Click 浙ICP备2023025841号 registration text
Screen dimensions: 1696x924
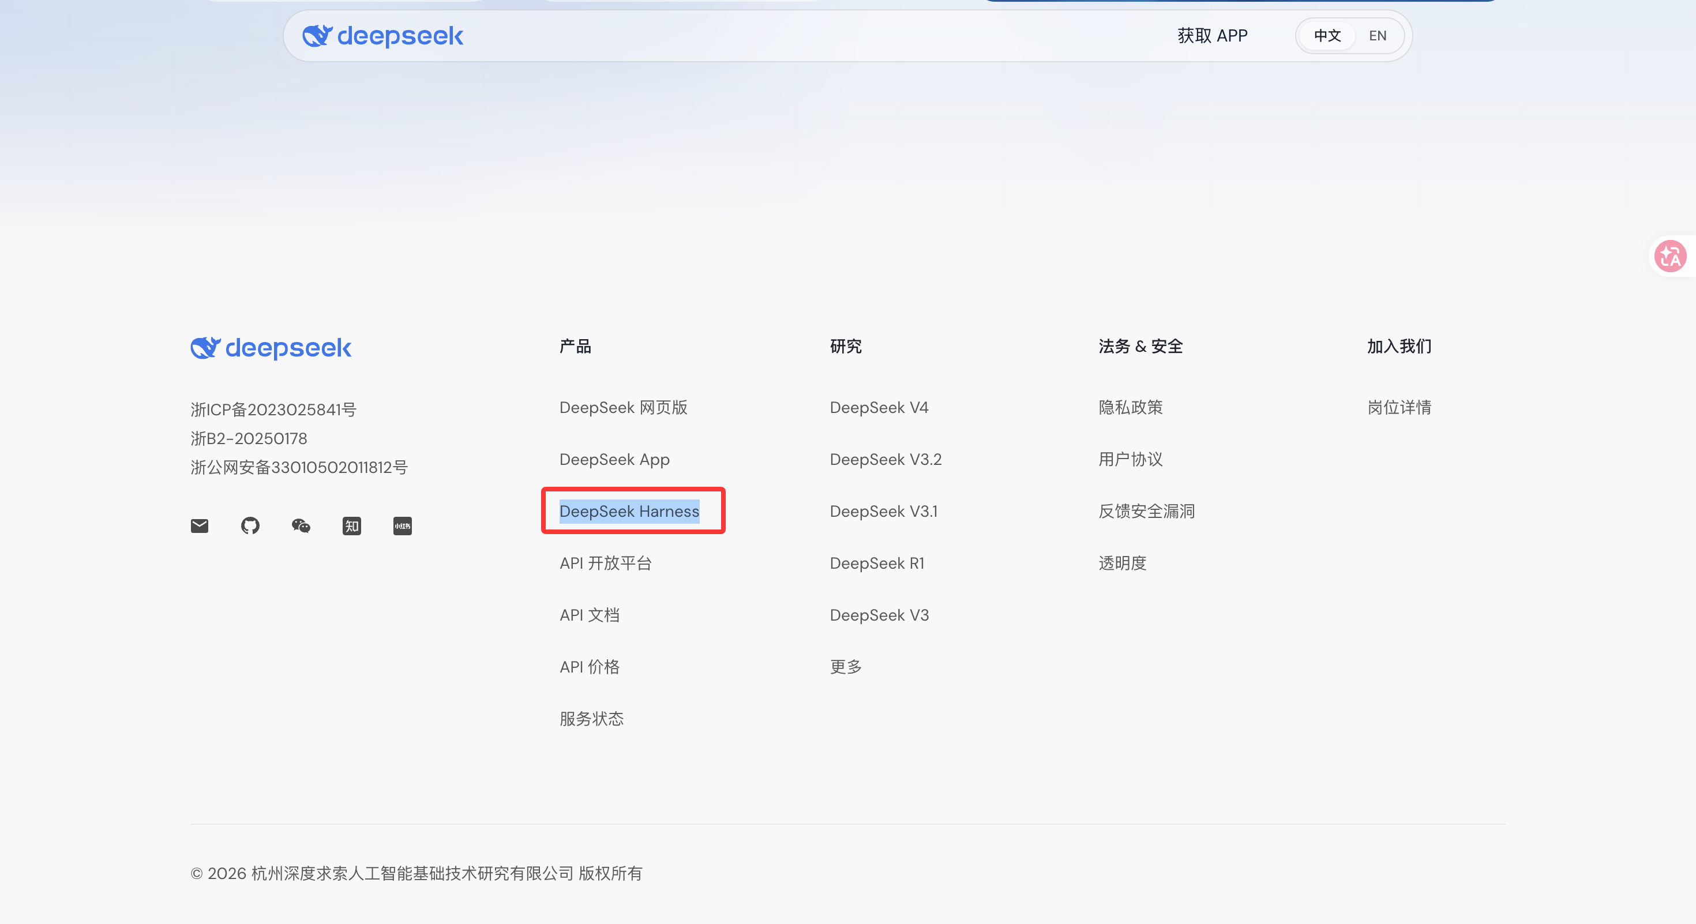(273, 410)
